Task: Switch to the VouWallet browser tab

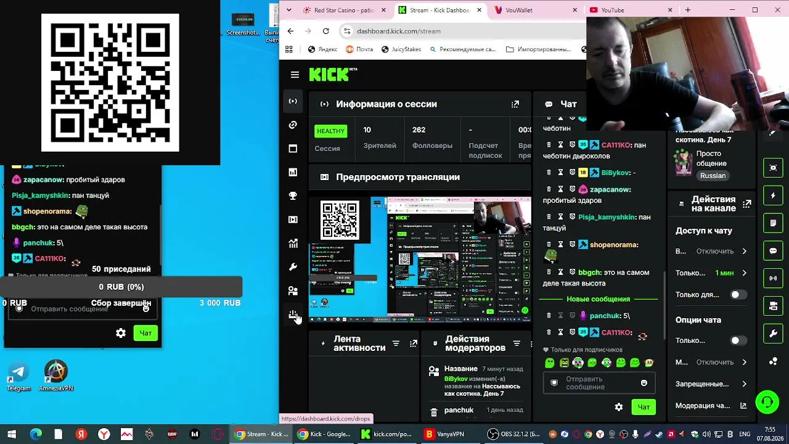Action: click(x=535, y=10)
